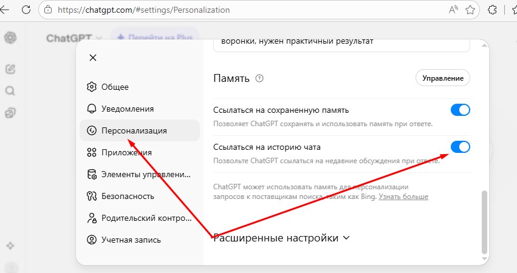Select the Персонализация section

click(x=140, y=130)
